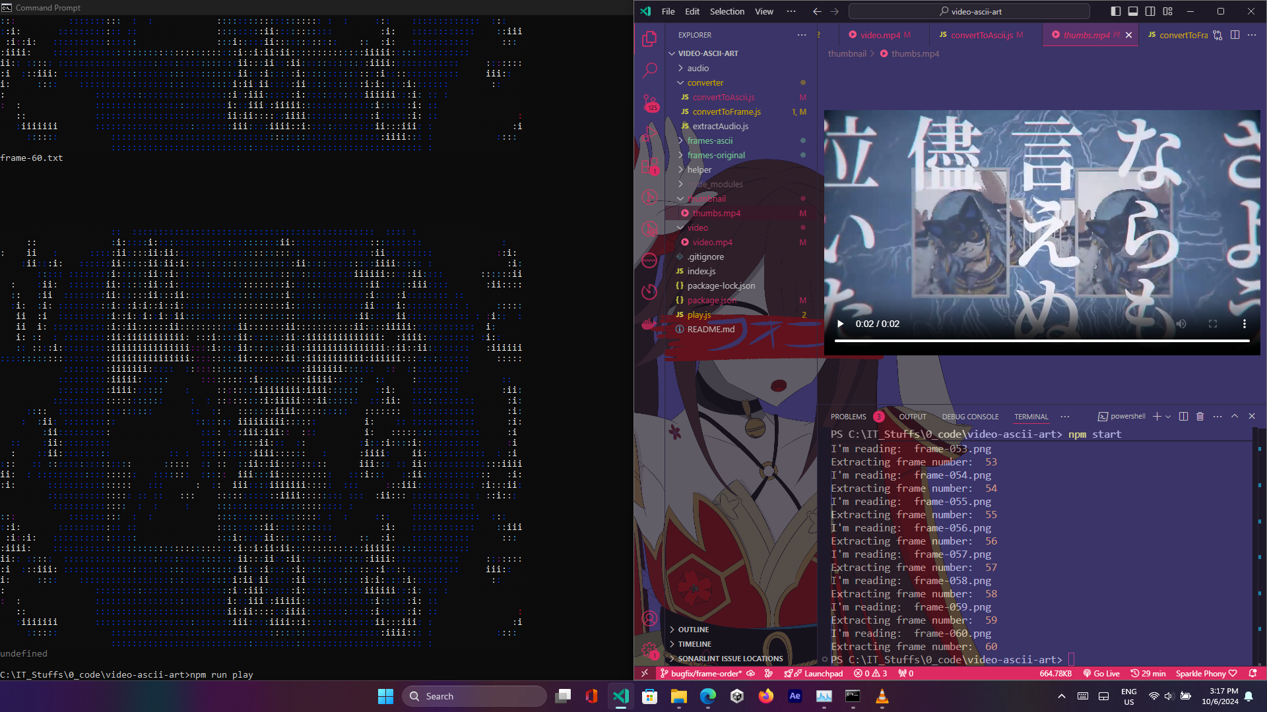Click the split terminal icon
Image resolution: width=1267 pixels, height=712 pixels.
[1183, 417]
